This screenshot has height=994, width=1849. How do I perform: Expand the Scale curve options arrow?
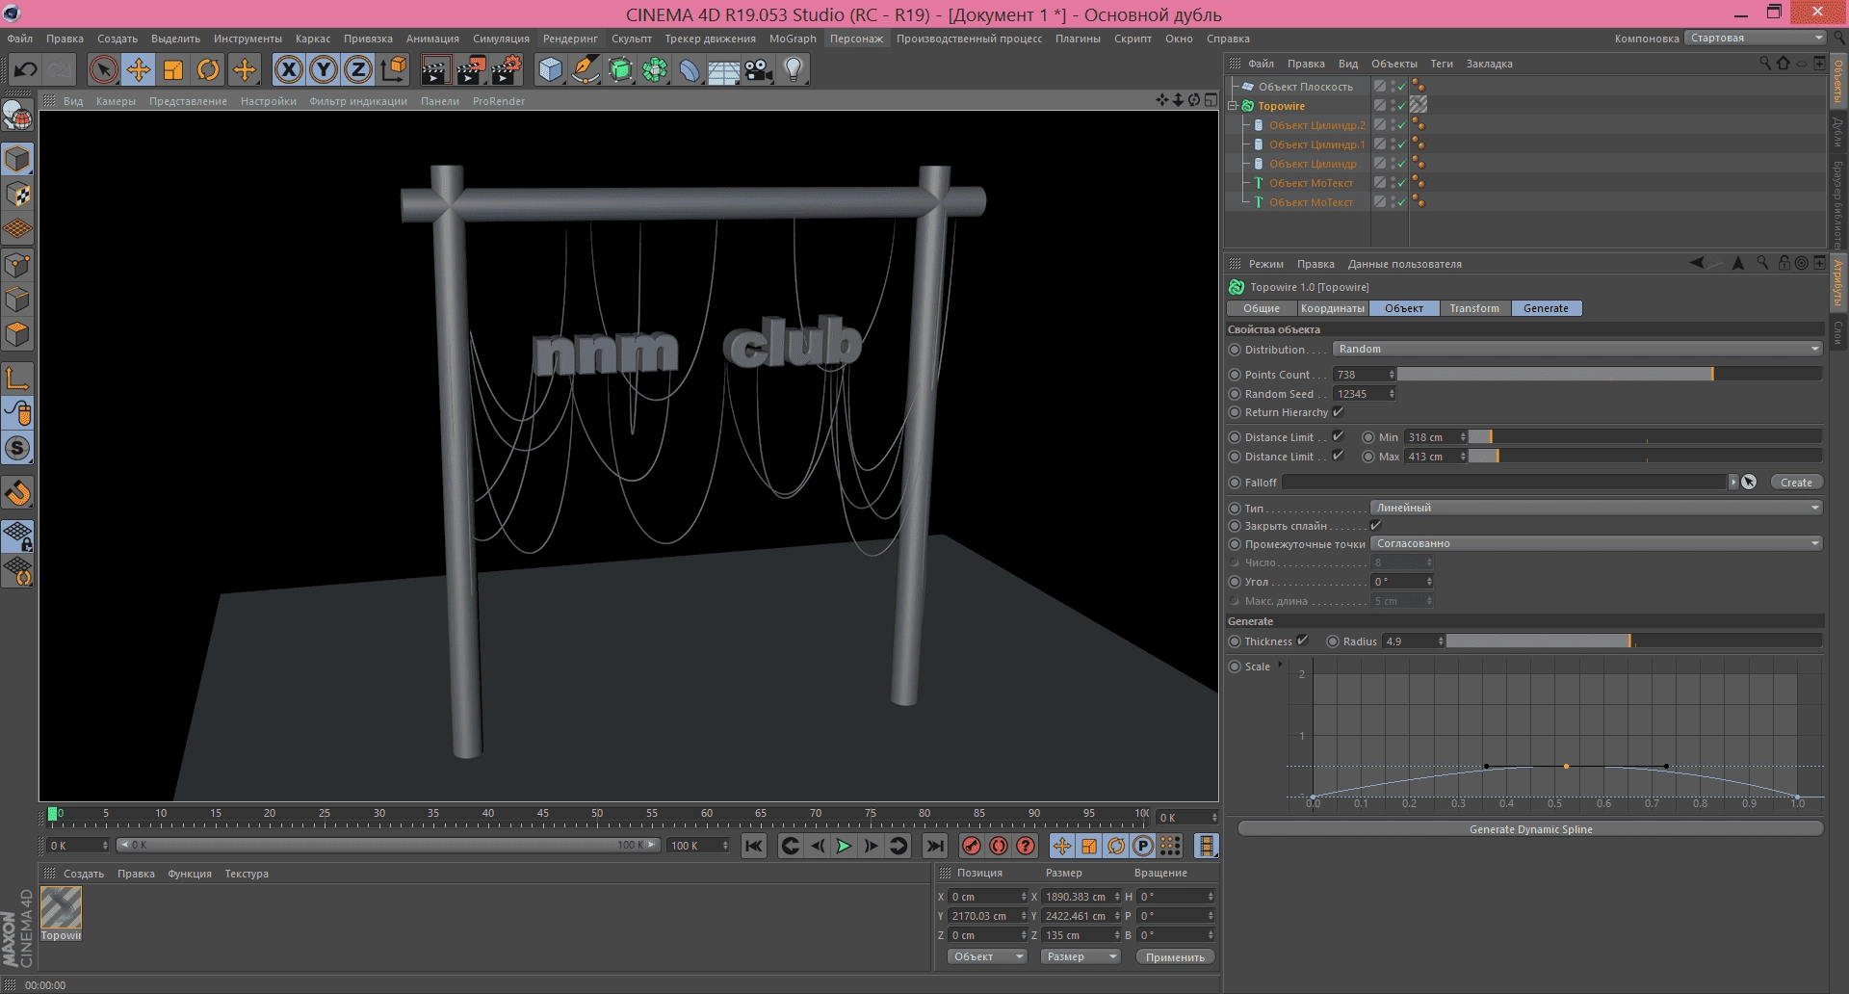(x=1280, y=666)
